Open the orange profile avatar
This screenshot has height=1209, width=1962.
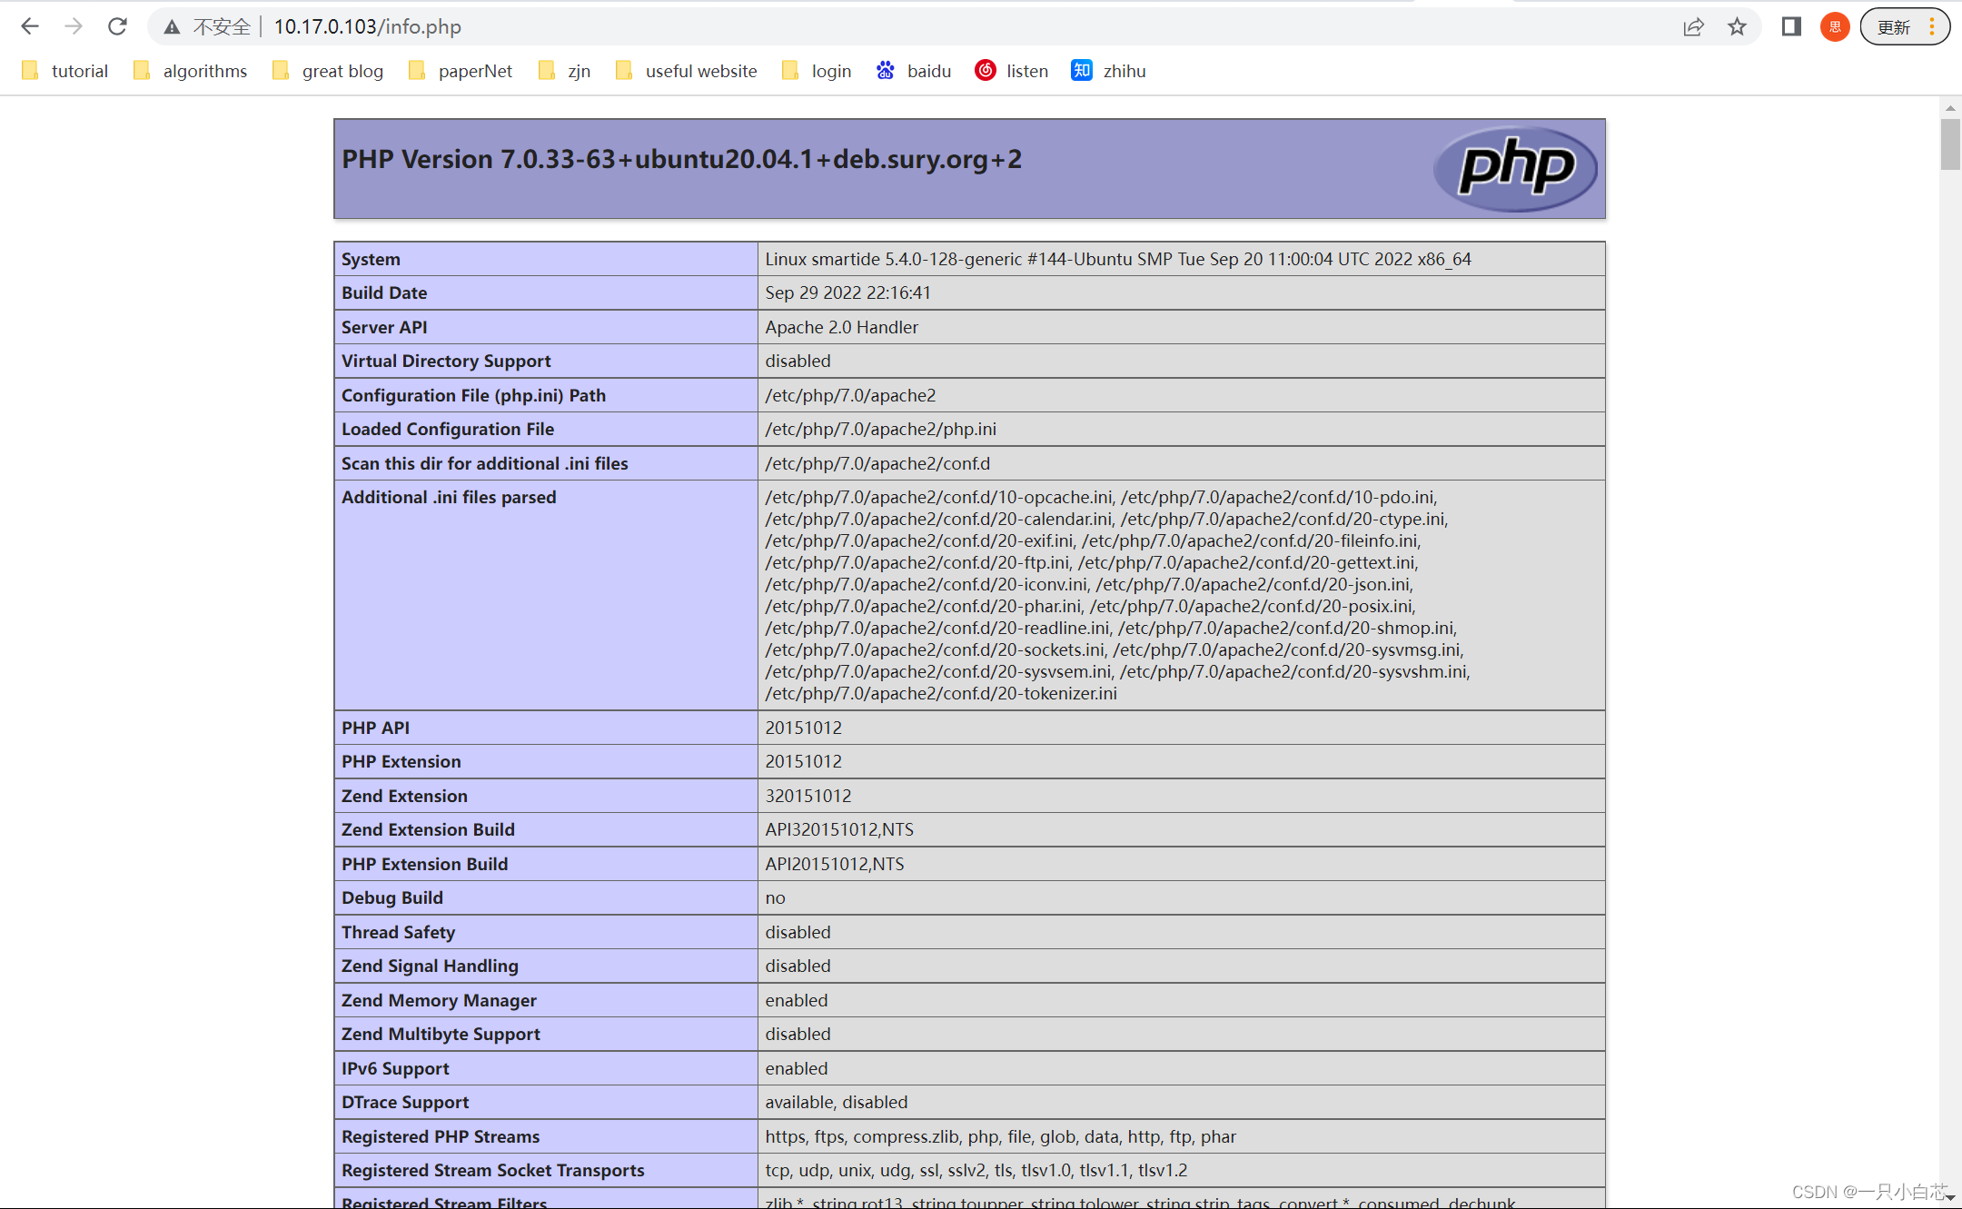[1835, 27]
